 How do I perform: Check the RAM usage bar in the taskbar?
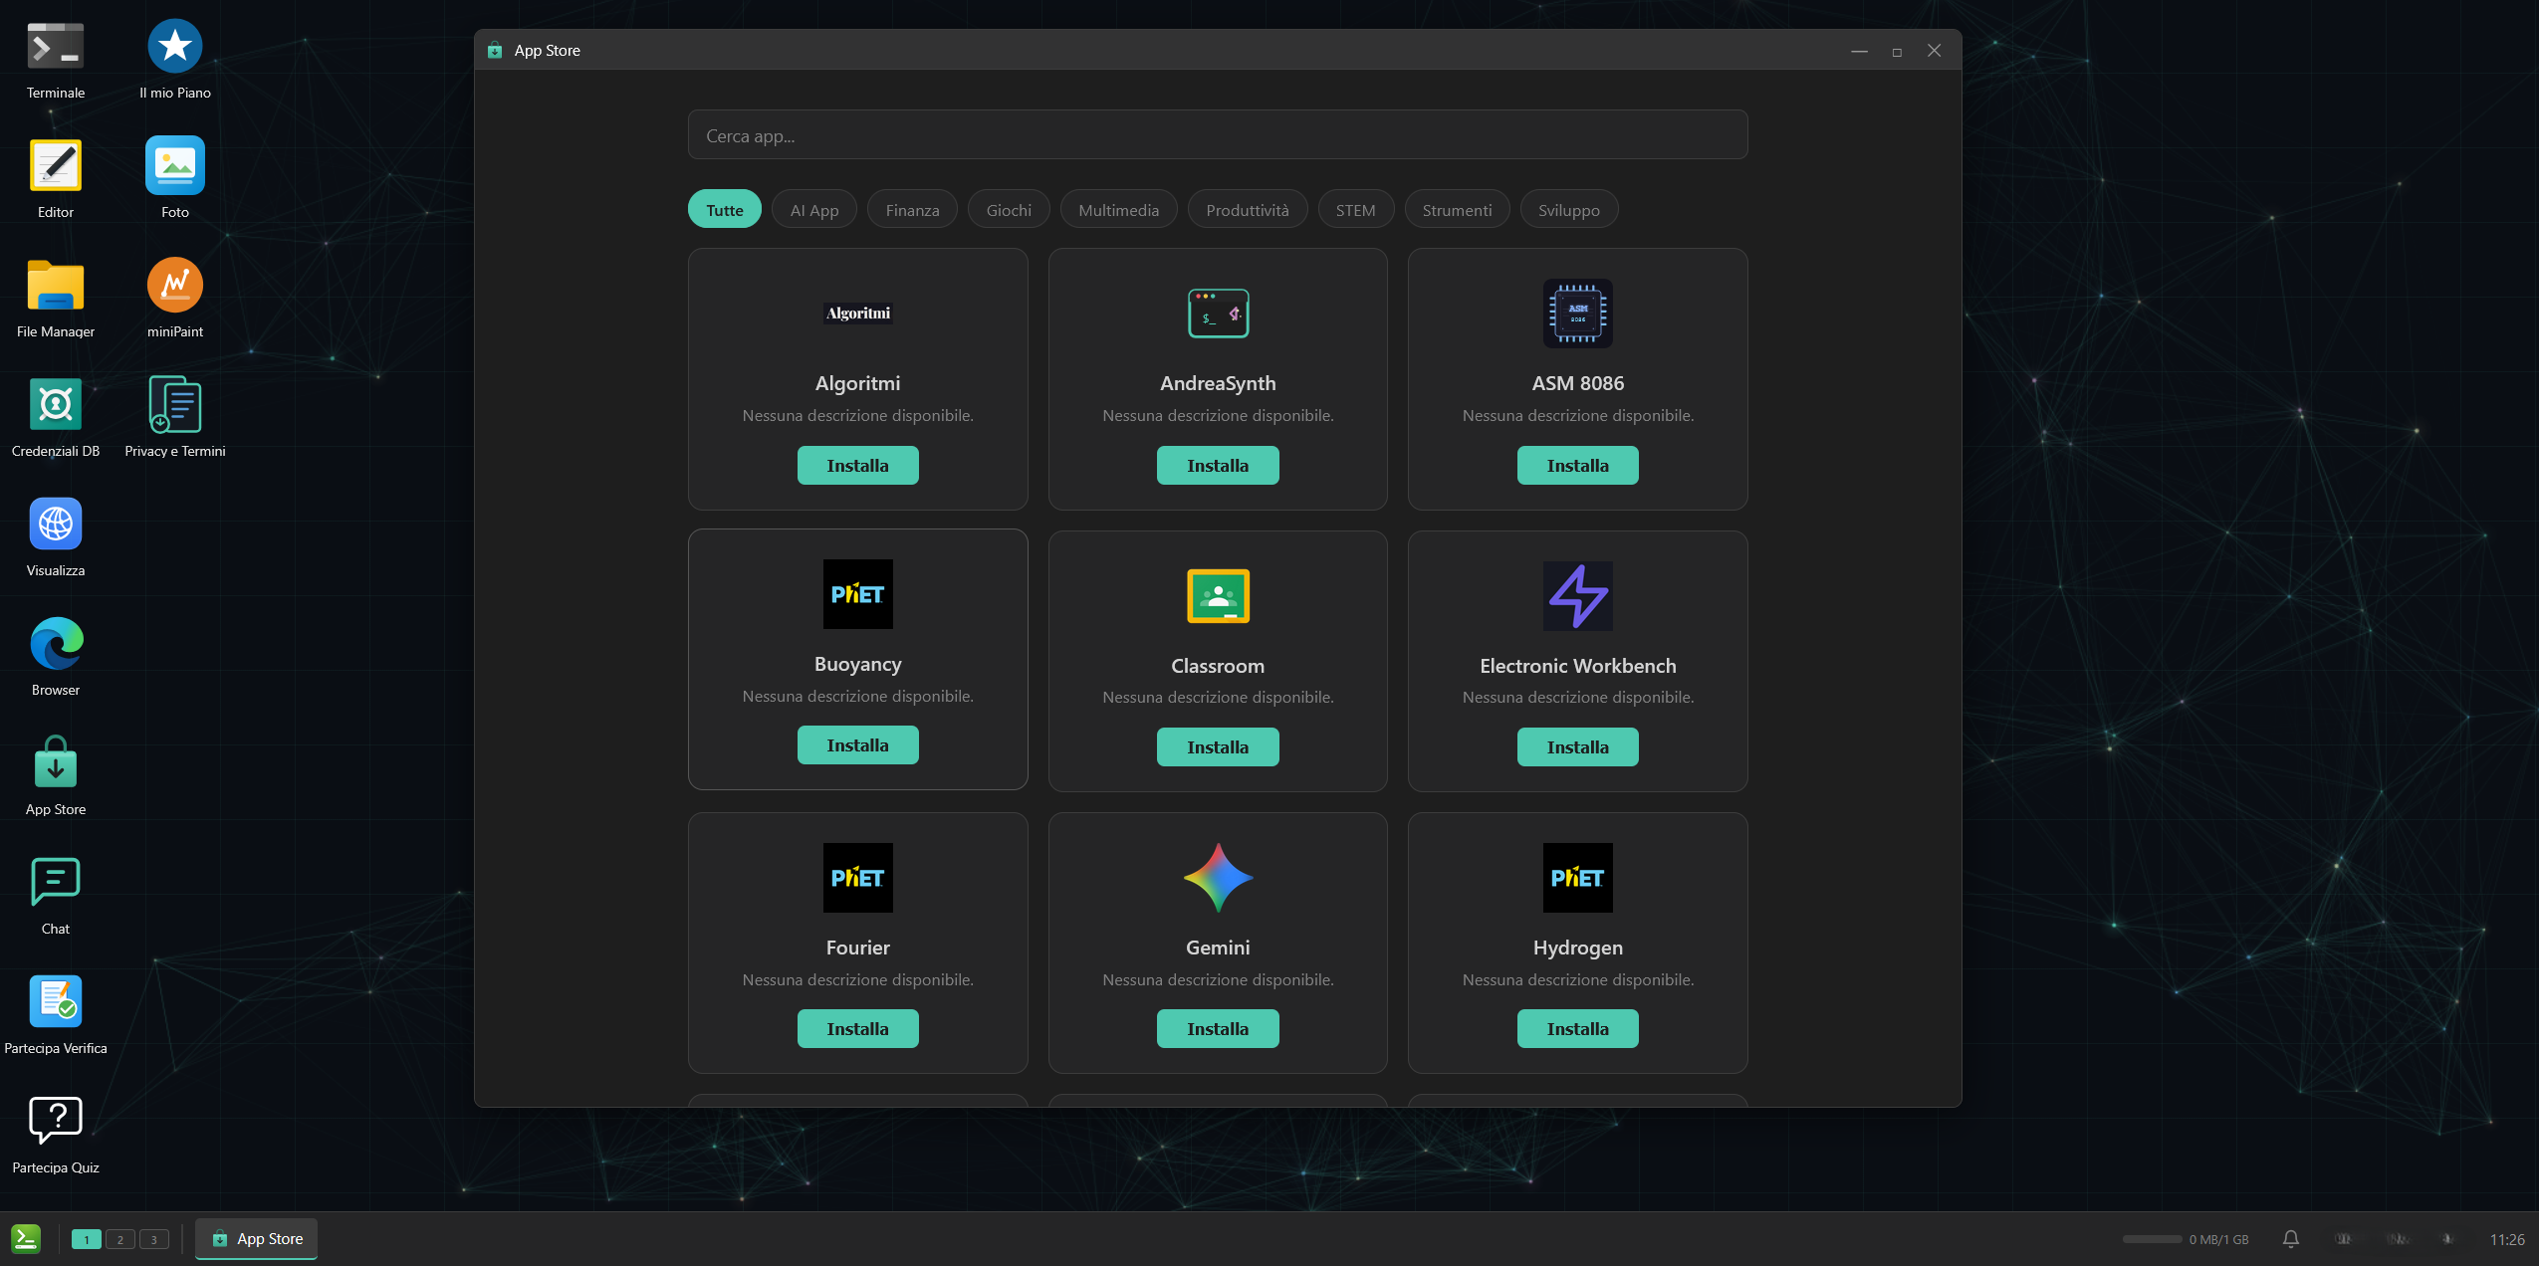[2151, 1239]
